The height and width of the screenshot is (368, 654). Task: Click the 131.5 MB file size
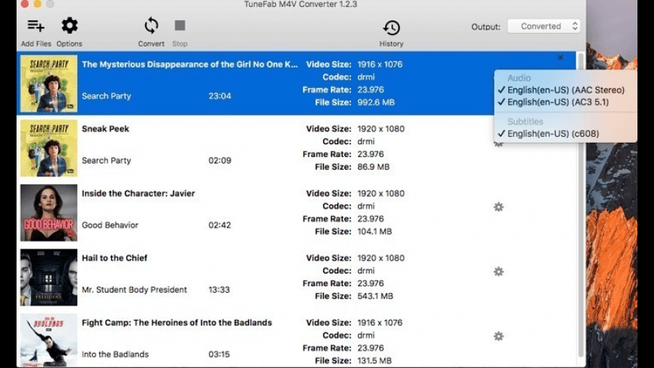coord(374,361)
